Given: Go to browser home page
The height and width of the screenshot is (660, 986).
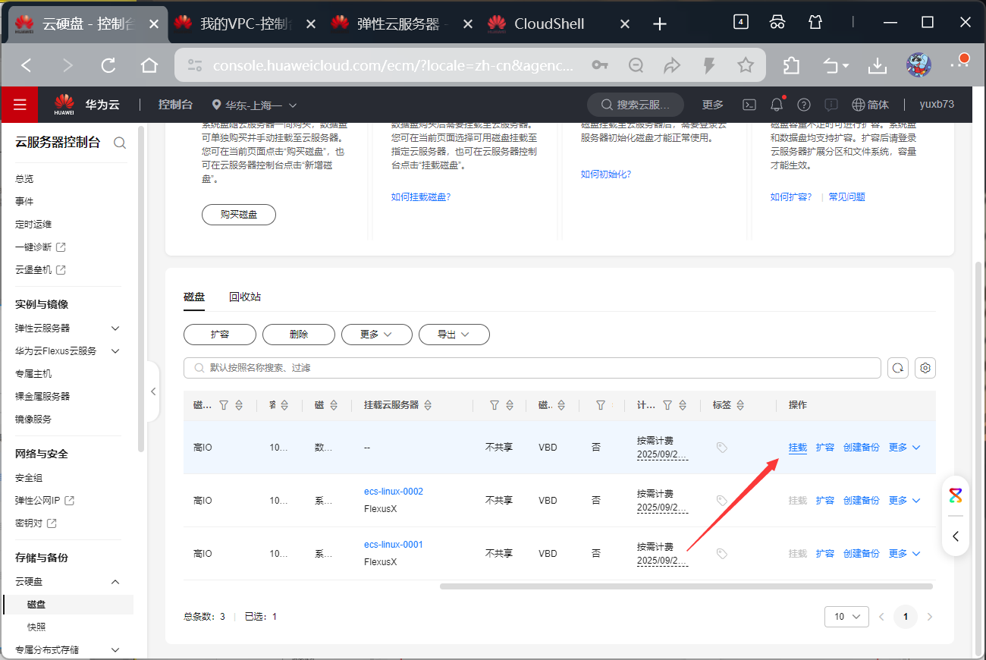Looking at the screenshot, I should coord(149,66).
